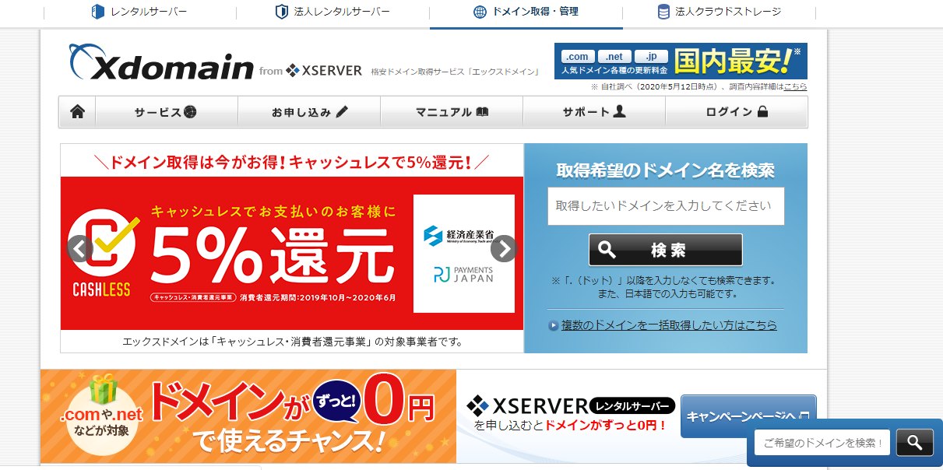Click the Xdomain logo
The image size is (943, 470).
(x=161, y=64)
